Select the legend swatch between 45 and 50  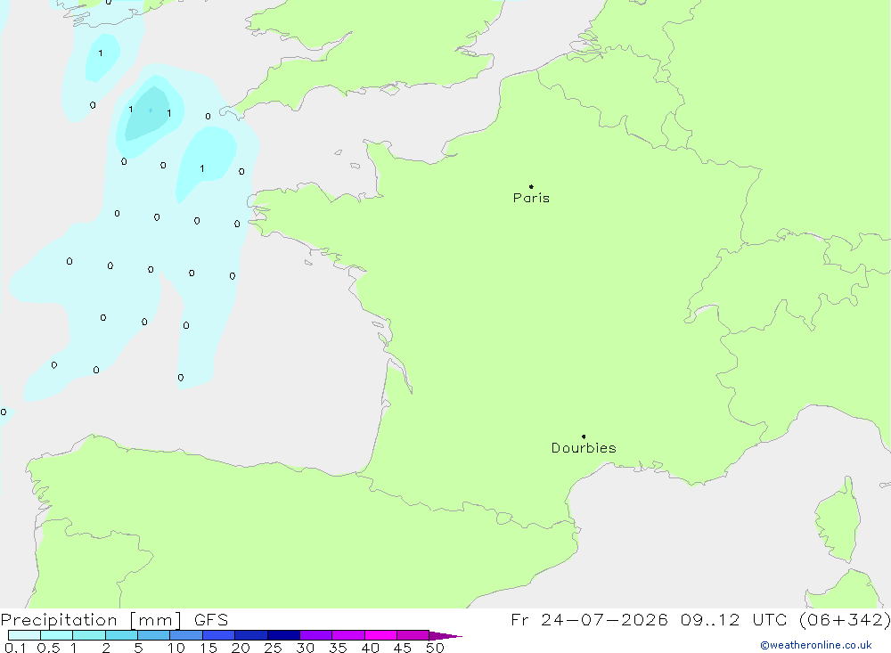coord(413,635)
